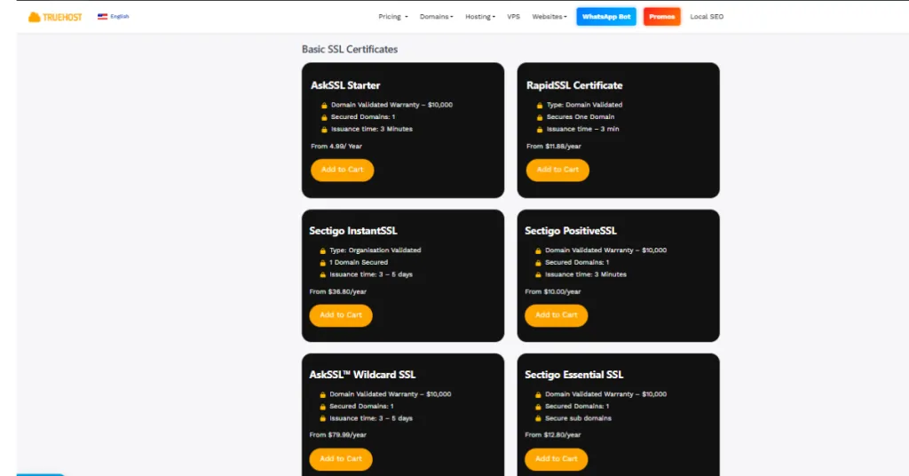
Task: Add Sectigo Essential SSL to cart
Action: pos(557,459)
